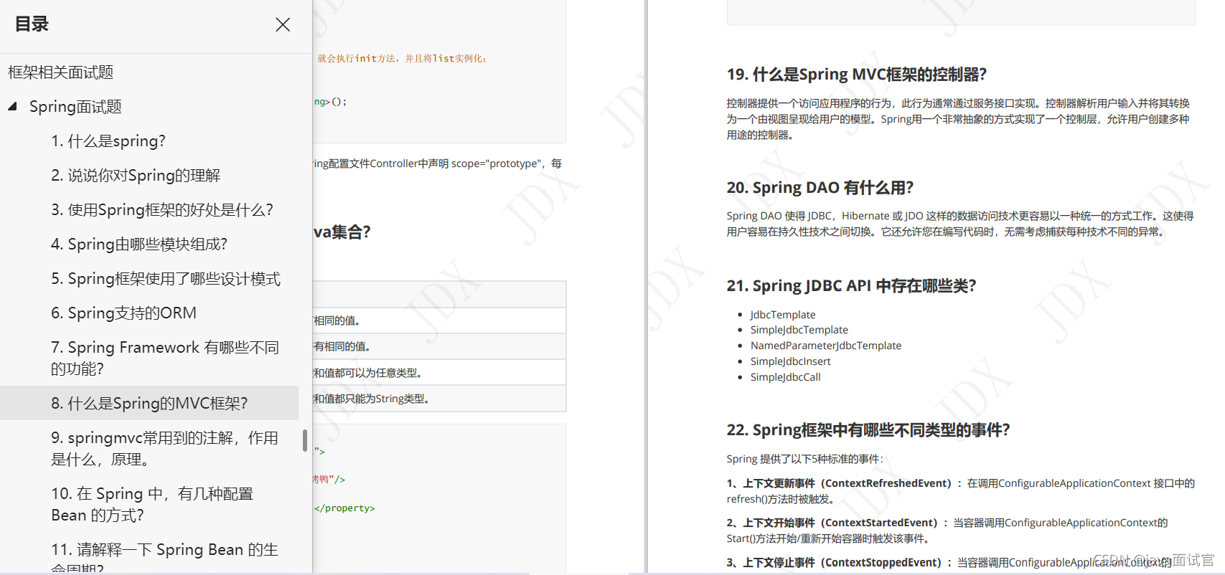The width and height of the screenshot is (1225, 575).
Task: Click the 目录 panel title
Action: click(x=32, y=24)
